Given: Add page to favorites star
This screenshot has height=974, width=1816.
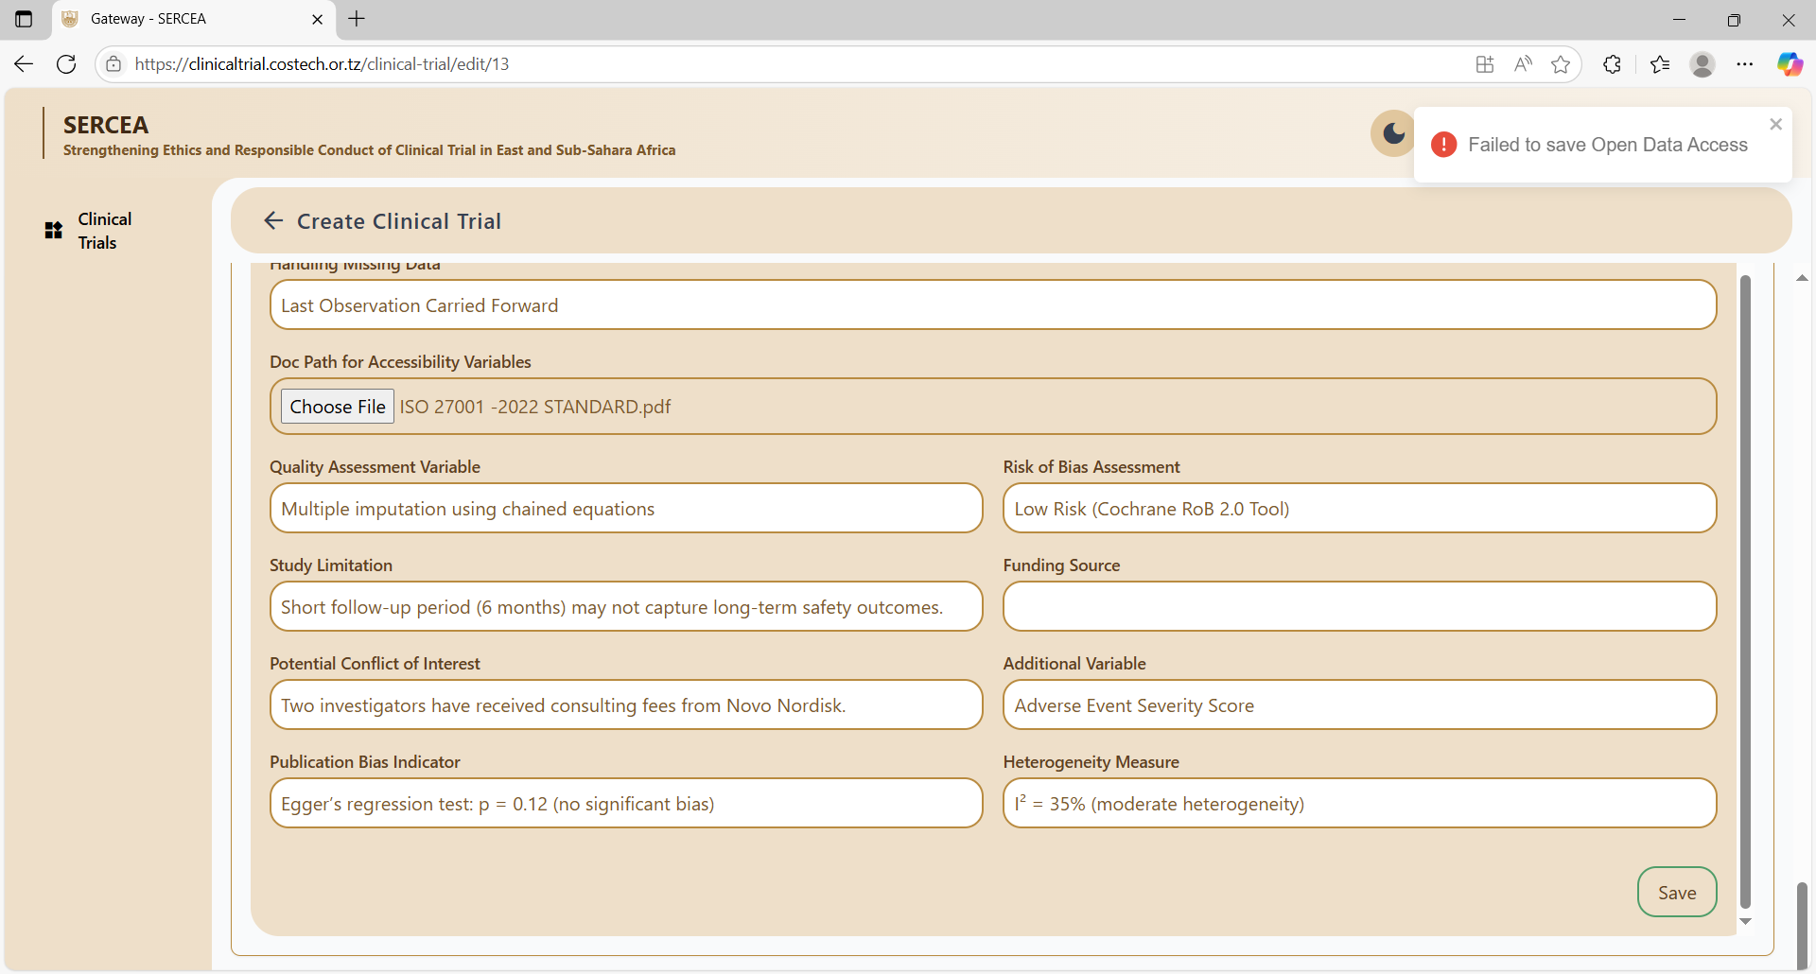Looking at the screenshot, I should (x=1561, y=63).
